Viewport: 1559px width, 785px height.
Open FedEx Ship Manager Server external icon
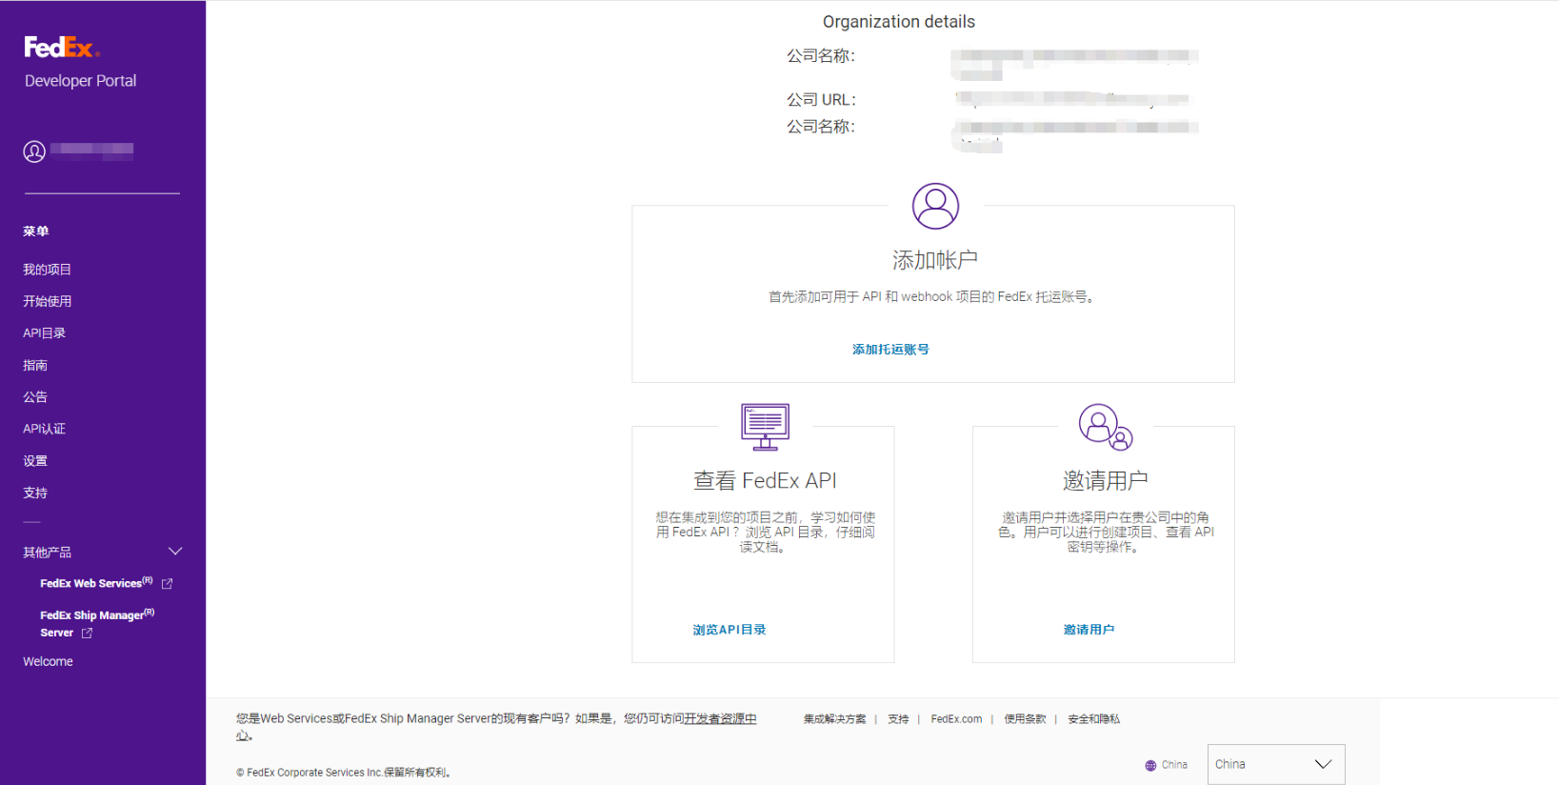(x=88, y=633)
